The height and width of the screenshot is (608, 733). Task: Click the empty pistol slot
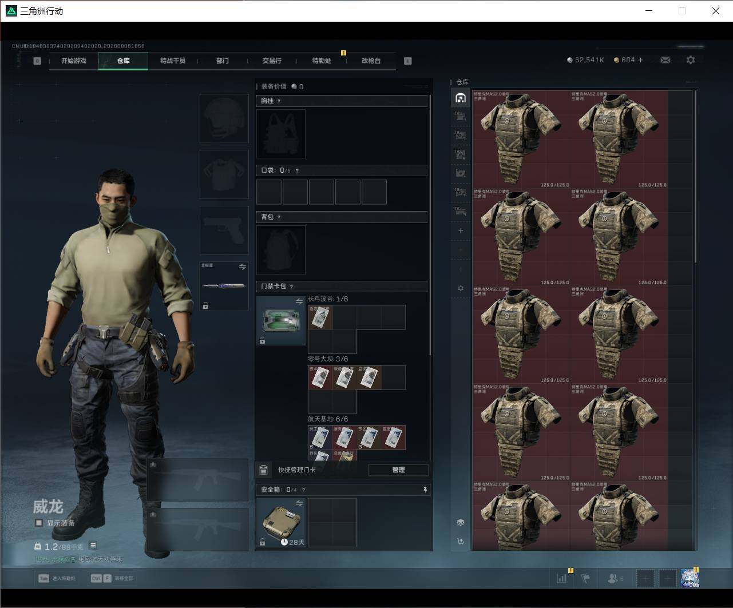224,231
